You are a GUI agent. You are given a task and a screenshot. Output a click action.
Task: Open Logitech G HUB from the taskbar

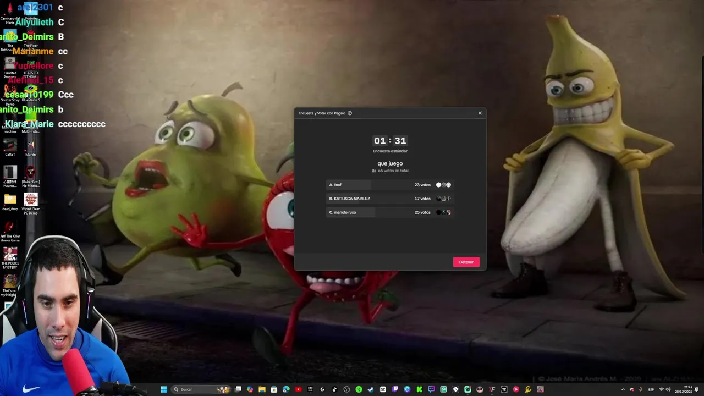322,389
